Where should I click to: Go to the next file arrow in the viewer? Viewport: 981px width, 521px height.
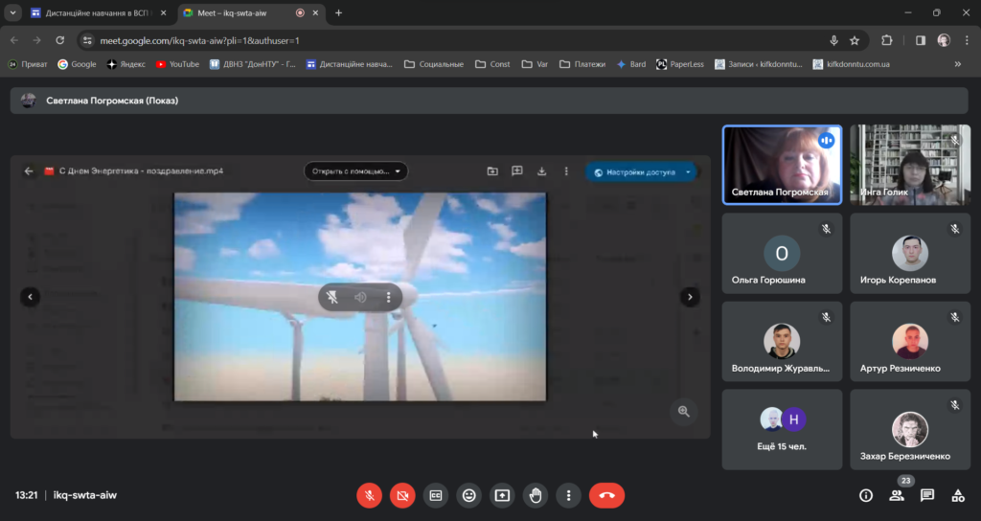pos(690,297)
